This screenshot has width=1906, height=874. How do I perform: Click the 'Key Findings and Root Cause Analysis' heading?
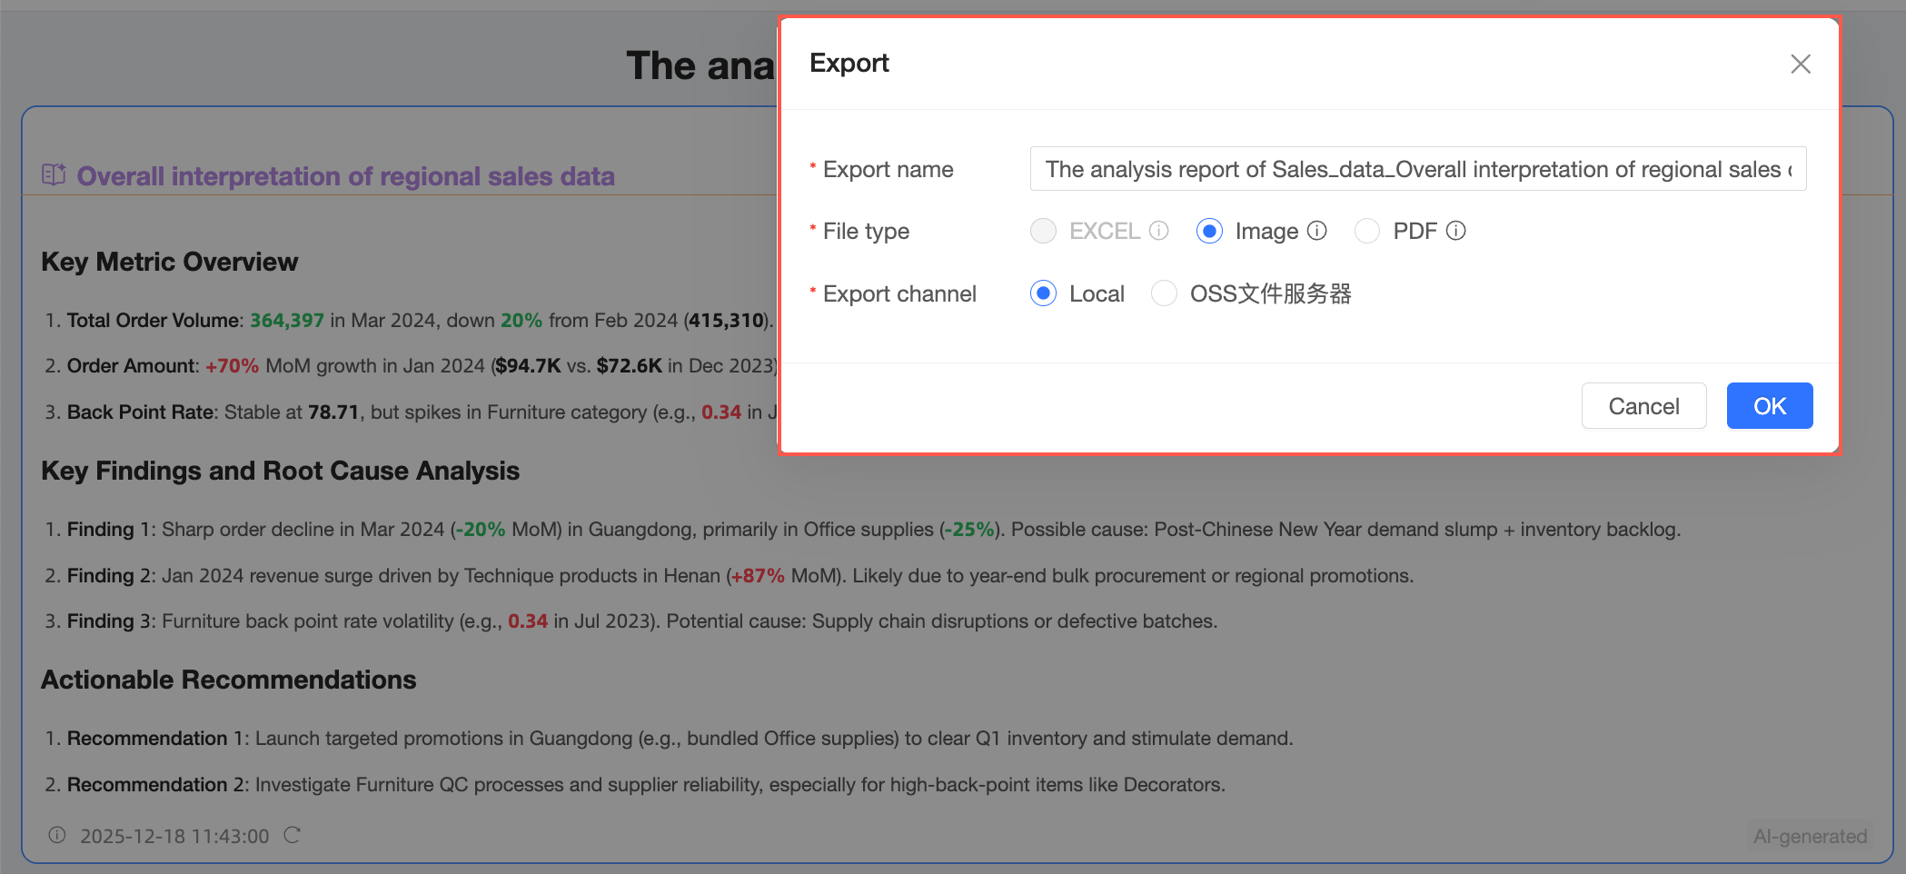pos(281,471)
